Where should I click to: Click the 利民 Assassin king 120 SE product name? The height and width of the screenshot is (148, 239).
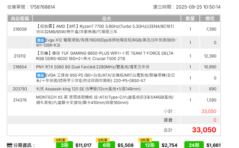pos(88,89)
